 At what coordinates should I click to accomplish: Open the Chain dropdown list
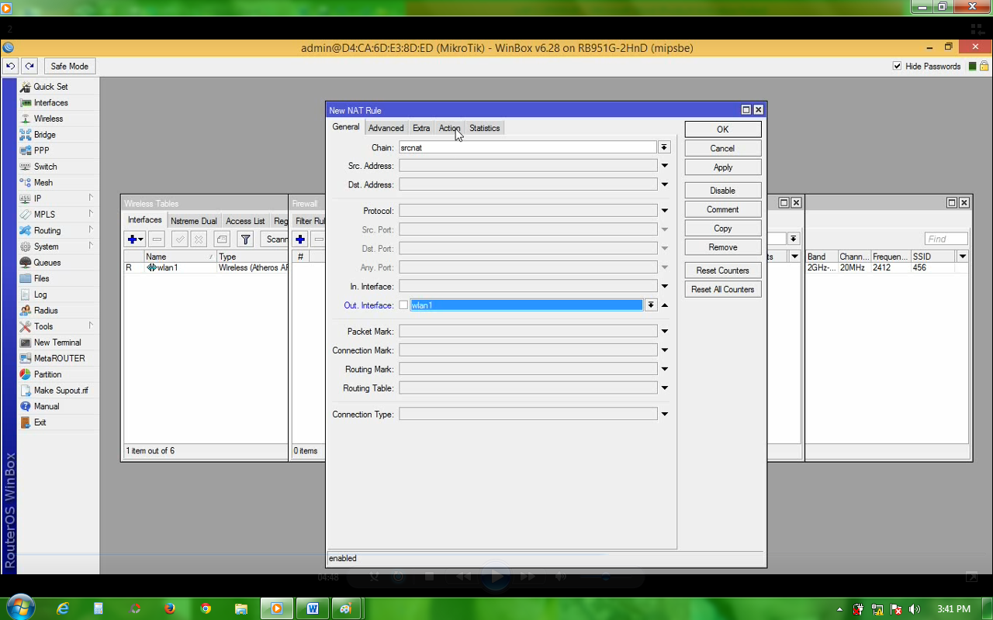click(x=664, y=147)
